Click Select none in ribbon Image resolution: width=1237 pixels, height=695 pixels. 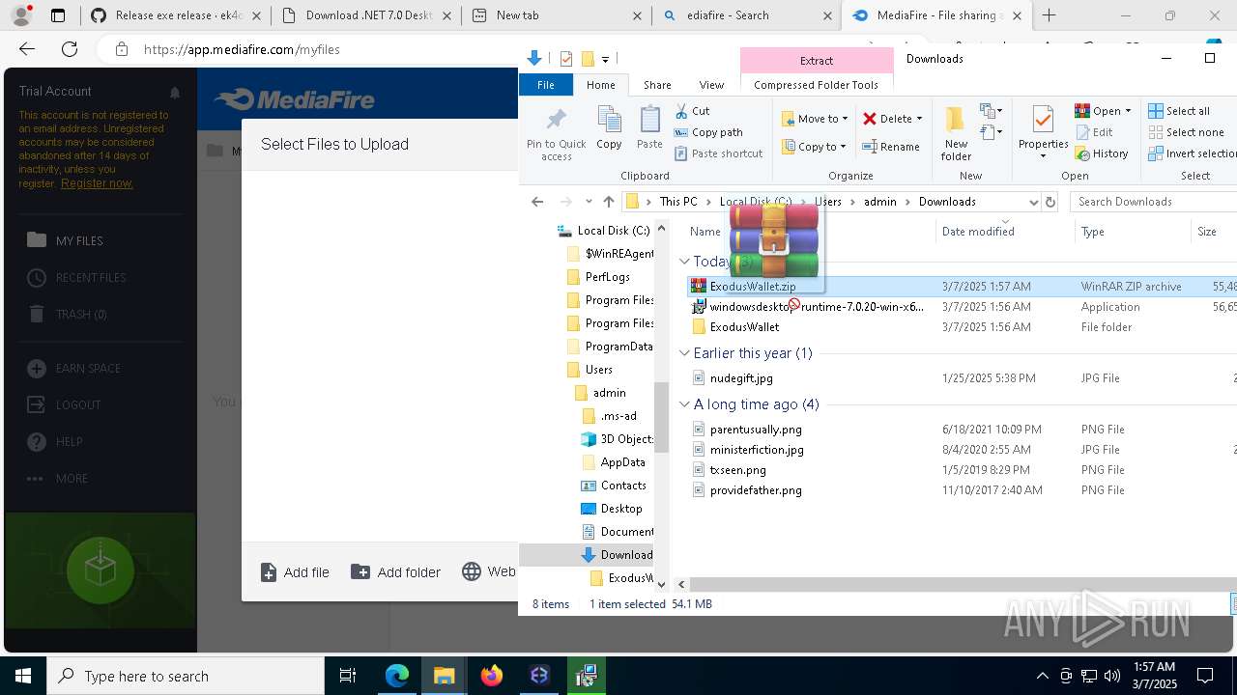coord(1186,132)
